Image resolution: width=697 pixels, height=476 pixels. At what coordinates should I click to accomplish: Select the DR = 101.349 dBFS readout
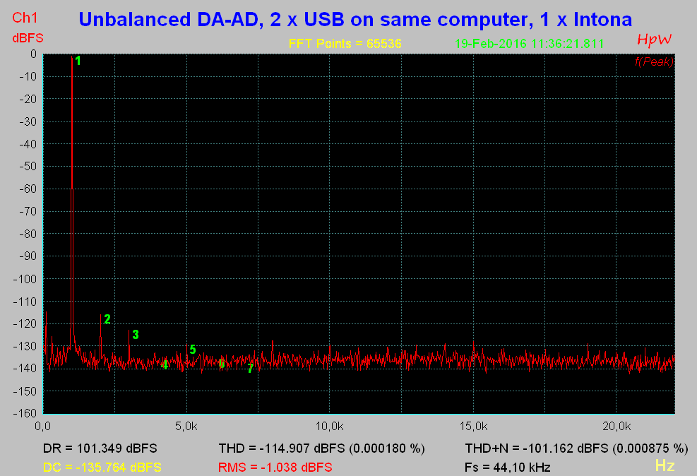click(100, 448)
